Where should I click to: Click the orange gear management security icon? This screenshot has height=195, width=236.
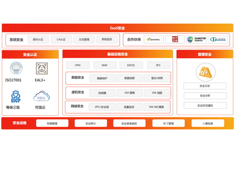tap(206, 72)
